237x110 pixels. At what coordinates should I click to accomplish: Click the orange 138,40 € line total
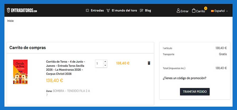pos(123,63)
